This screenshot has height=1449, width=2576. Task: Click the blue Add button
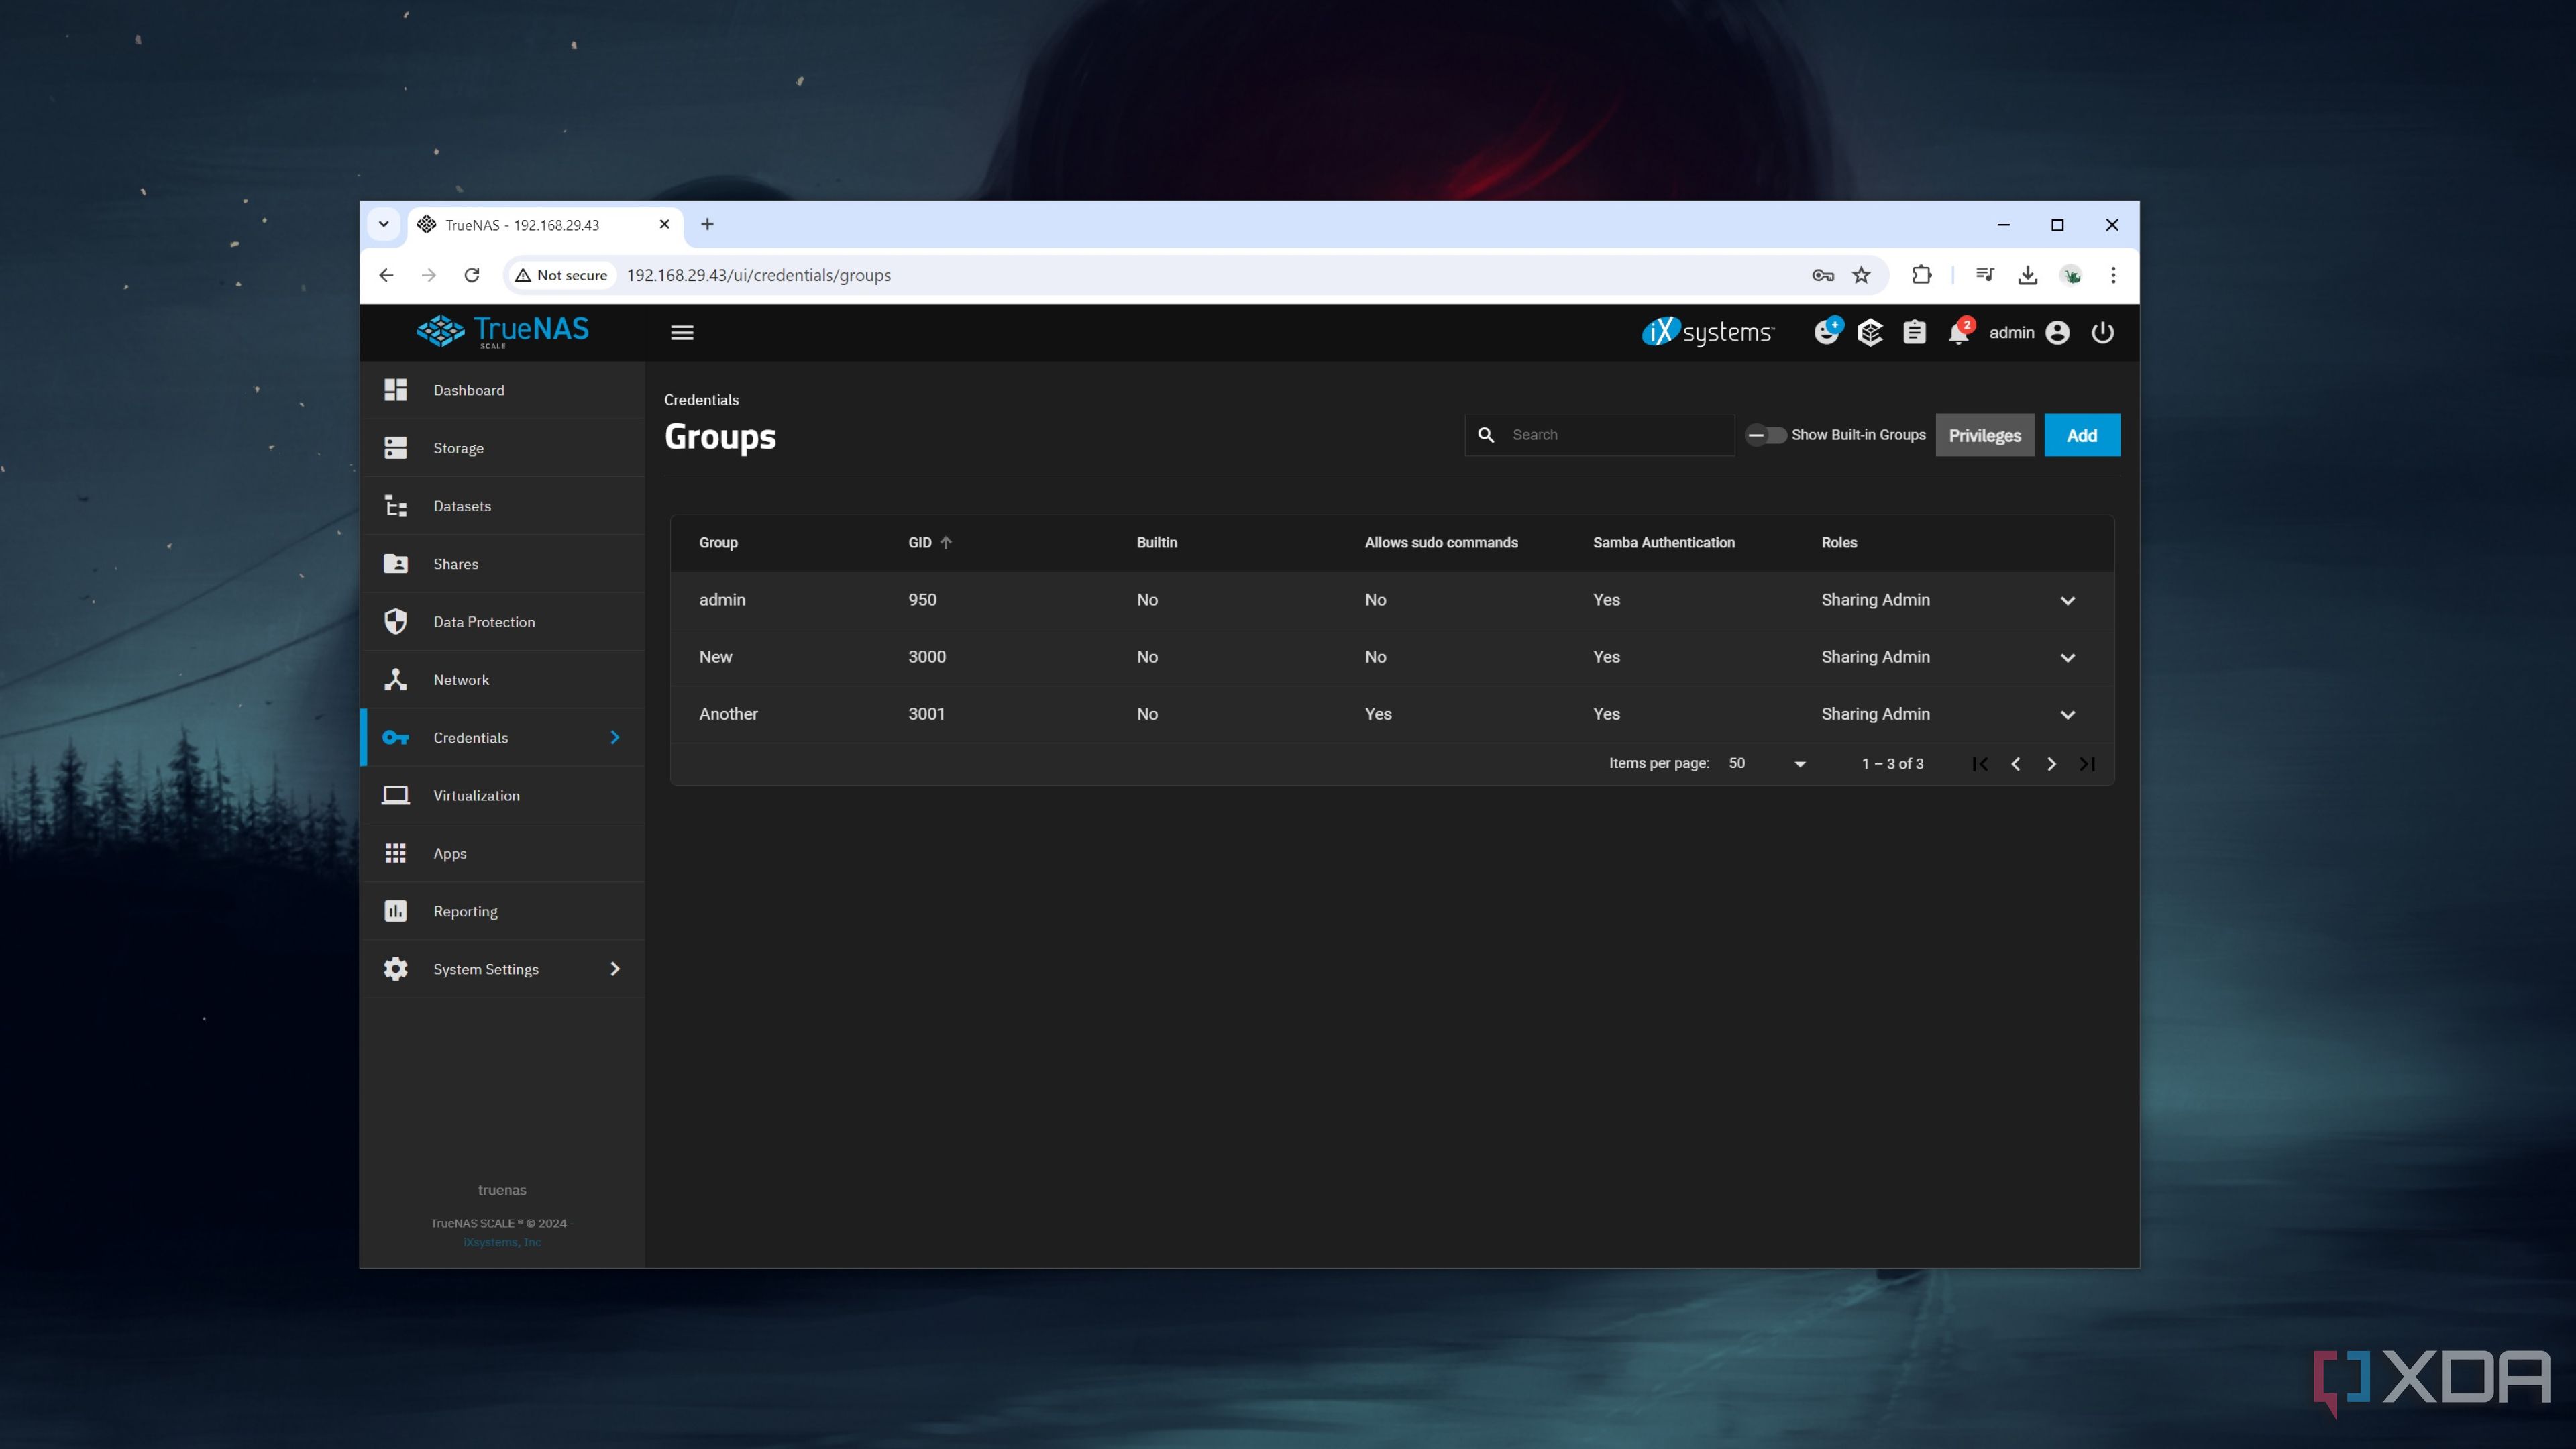point(2081,435)
